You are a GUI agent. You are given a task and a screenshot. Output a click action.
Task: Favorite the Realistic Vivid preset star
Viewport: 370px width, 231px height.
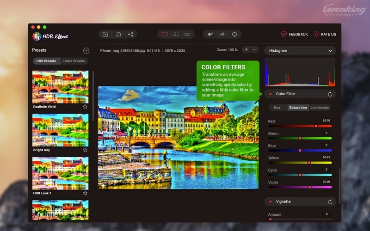(85, 106)
